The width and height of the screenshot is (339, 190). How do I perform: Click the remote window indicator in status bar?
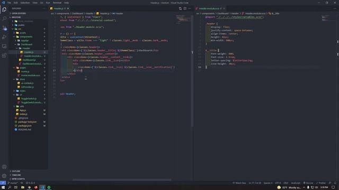point(3,183)
